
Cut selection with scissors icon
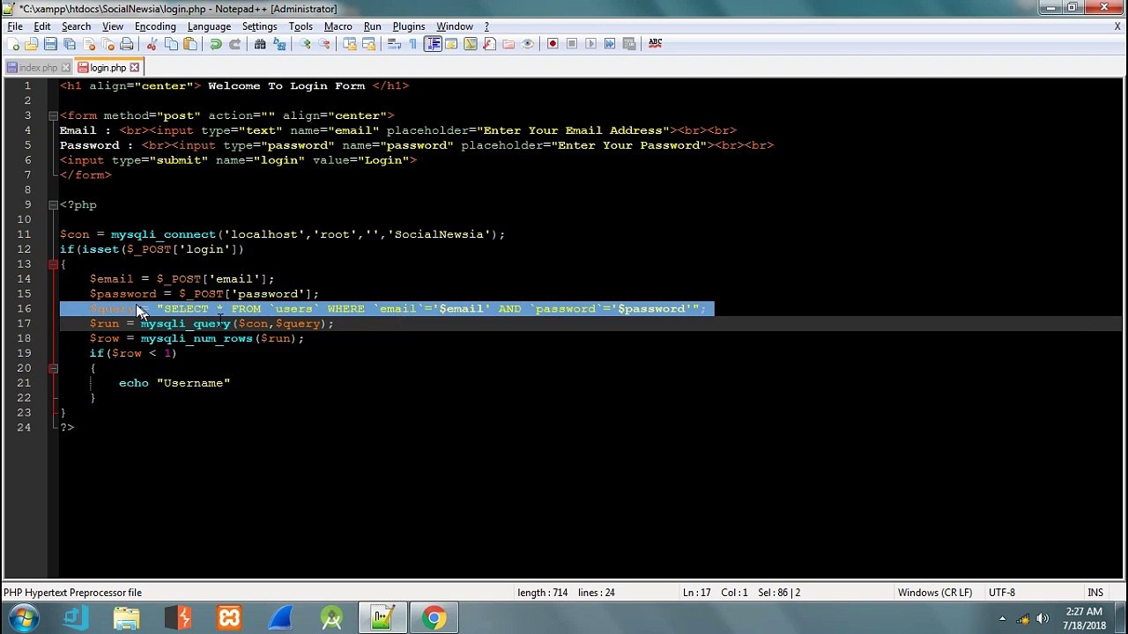[152, 43]
